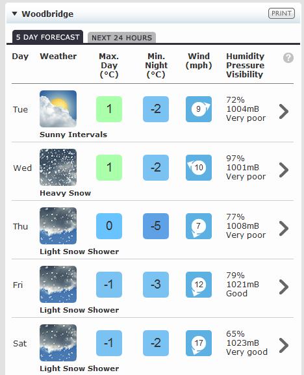Click the Sunny Intervals icon for Tuesday
Screen dimensions: 304x375
click(58, 109)
